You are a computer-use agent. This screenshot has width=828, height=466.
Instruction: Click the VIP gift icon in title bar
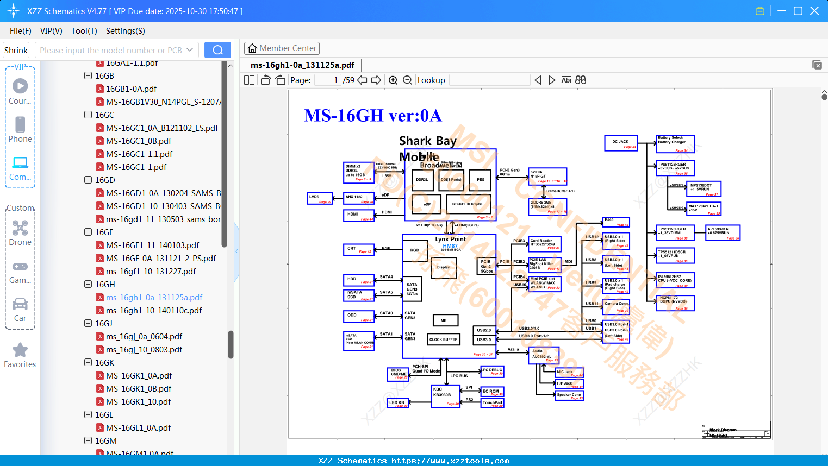760,11
